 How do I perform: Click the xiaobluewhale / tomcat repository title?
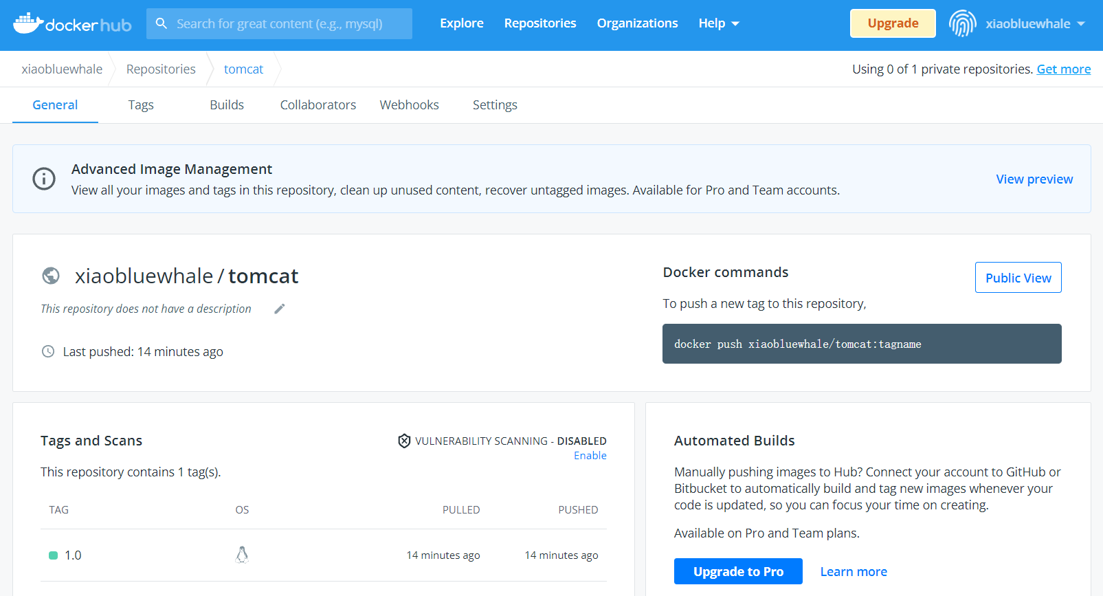click(x=186, y=276)
